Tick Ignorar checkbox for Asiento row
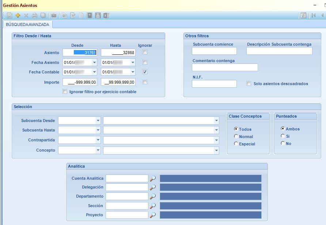The image size is (326, 225). pos(145,52)
